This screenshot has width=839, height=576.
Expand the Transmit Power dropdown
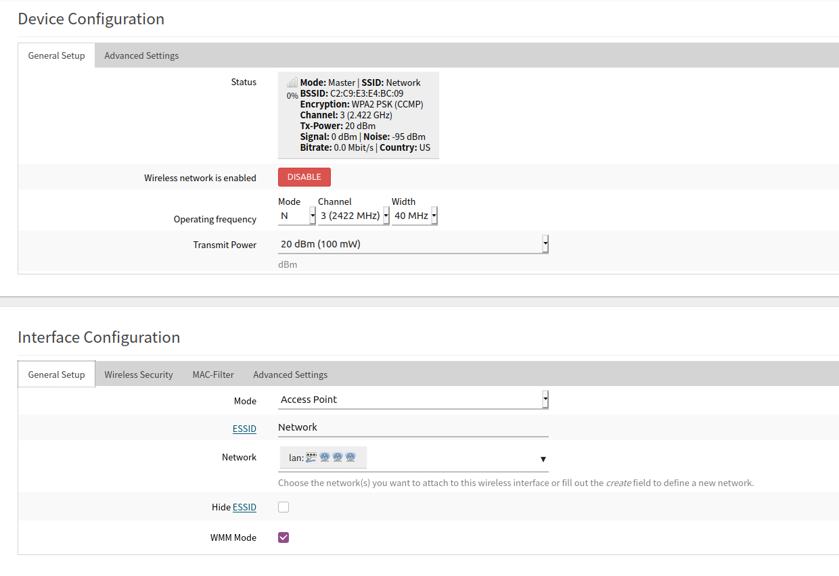pos(413,244)
